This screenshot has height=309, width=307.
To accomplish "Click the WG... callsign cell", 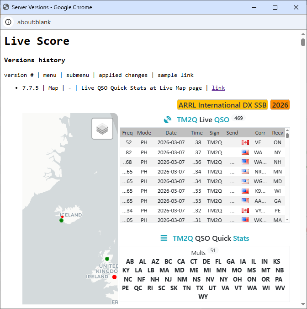I will tap(260, 181).
